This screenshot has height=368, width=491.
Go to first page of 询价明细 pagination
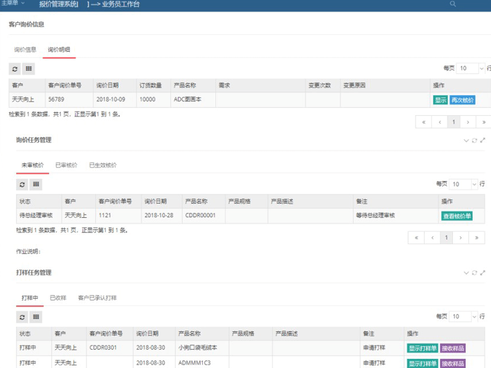point(423,122)
